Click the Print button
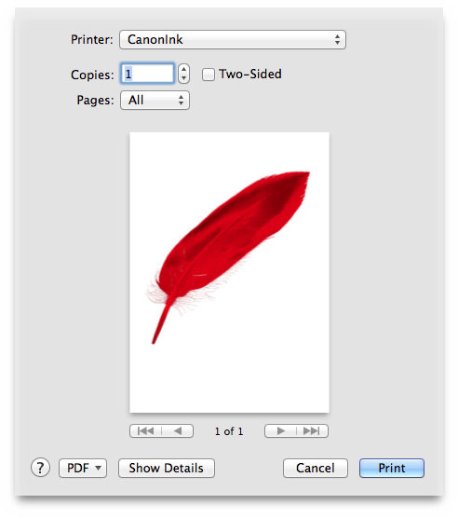The width and height of the screenshot is (458, 518). 392,468
